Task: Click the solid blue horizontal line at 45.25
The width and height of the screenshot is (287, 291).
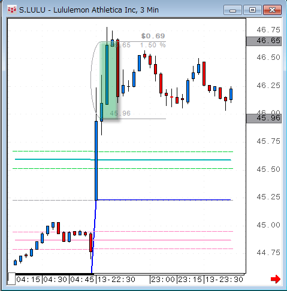Action: tap(164, 200)
